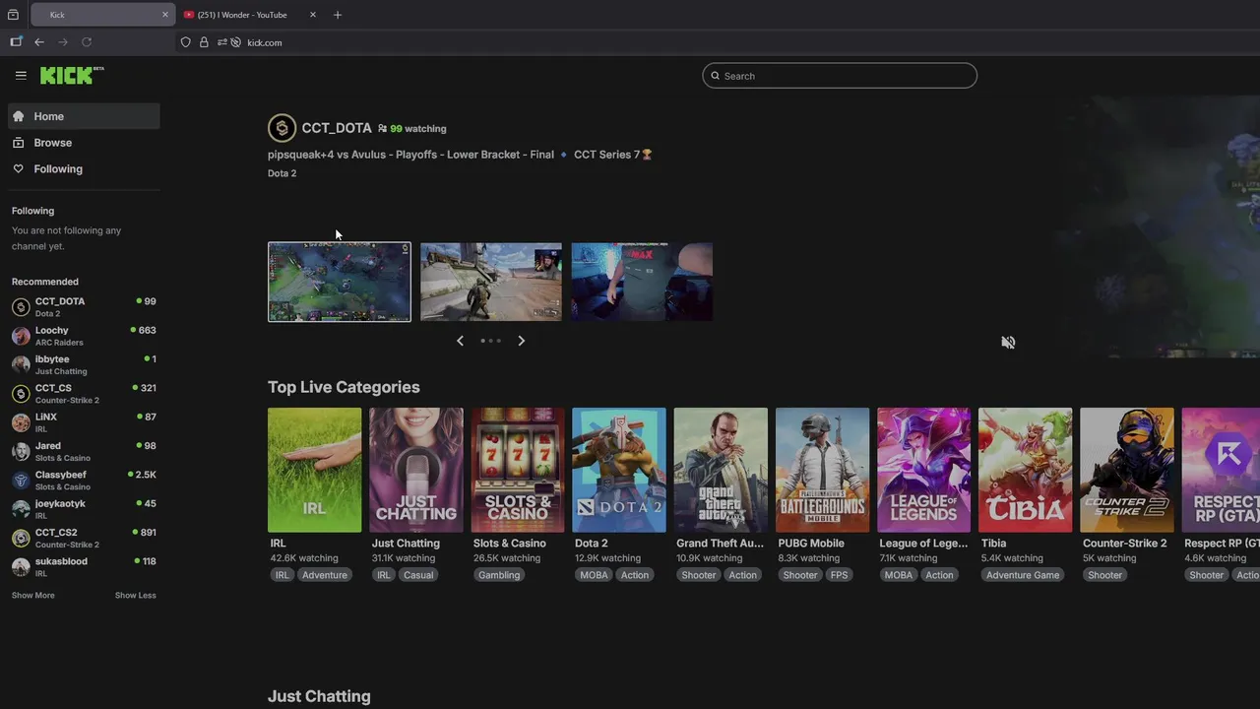Click the FPS tag under PUBG Mobile
Viewport: 1260px width, 709px height.
coord(839,575)
